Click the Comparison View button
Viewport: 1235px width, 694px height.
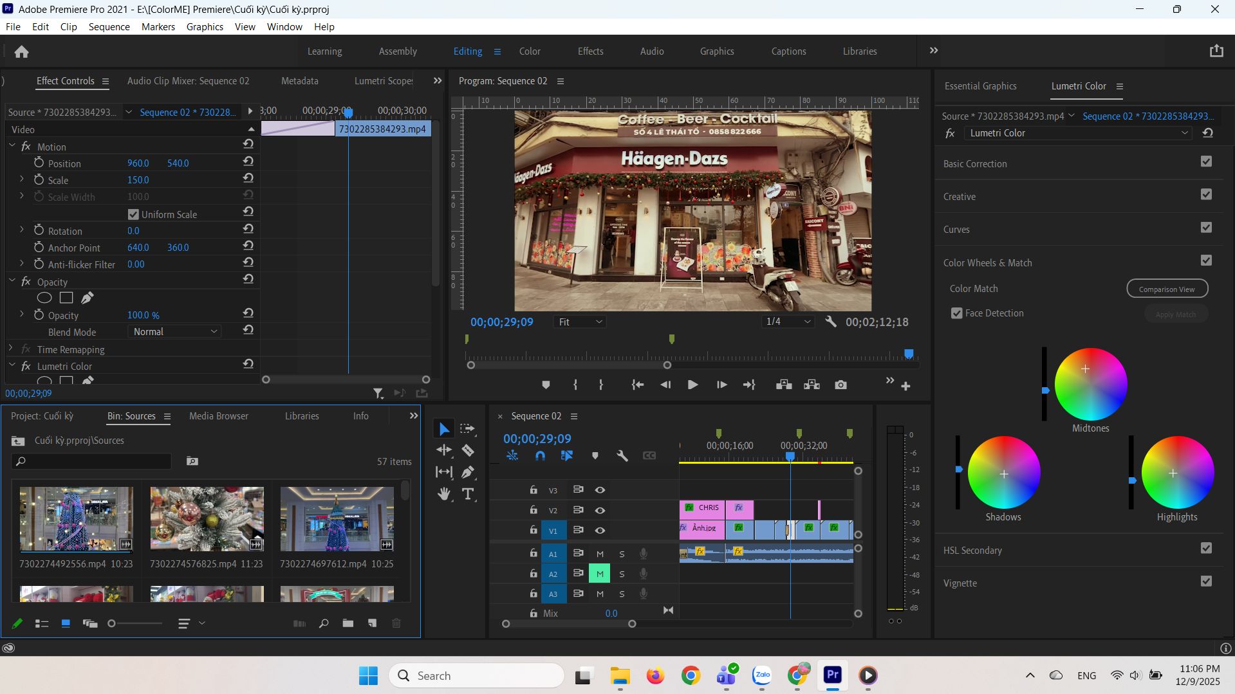pyautogui.click(x=1167, y=289)
